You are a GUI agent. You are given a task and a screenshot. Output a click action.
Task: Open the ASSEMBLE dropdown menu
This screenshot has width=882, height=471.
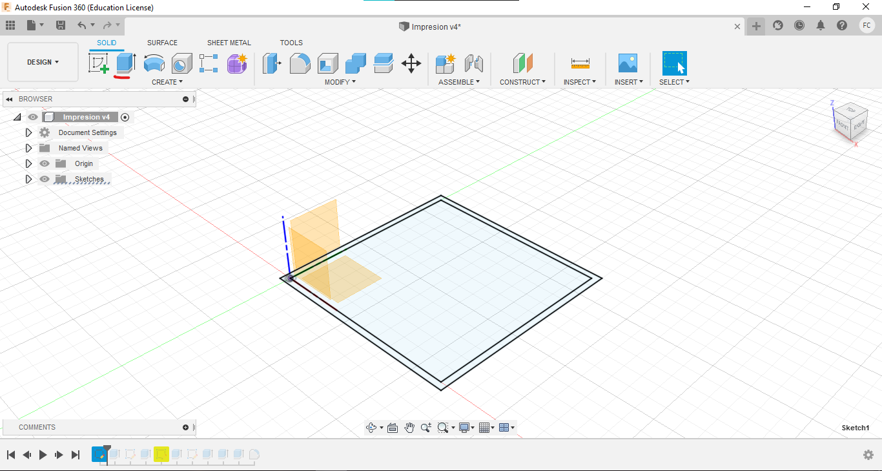(459, 82)
